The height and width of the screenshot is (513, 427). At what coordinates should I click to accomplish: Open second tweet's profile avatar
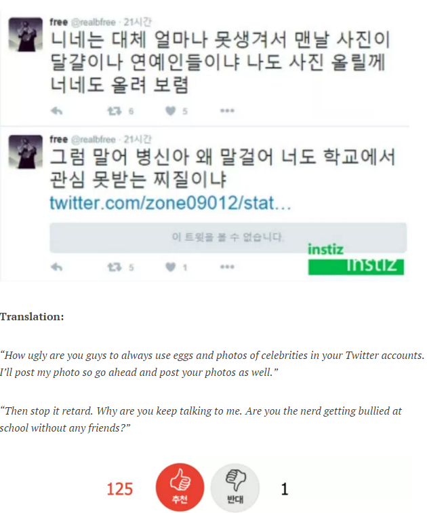(26, 151)
